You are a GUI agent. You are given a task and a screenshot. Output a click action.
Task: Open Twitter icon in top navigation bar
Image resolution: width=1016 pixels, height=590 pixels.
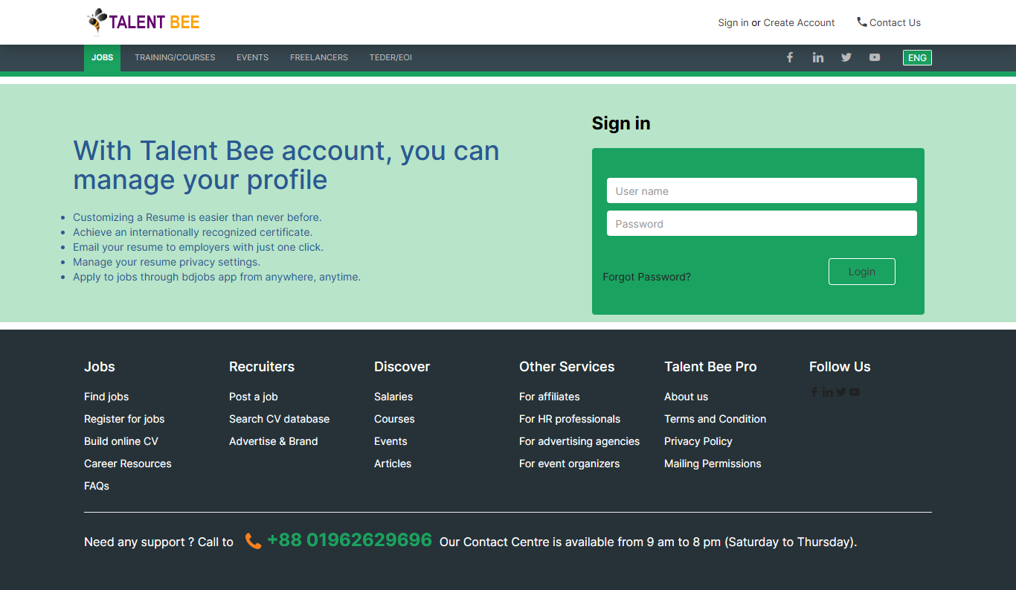point(846,57)
